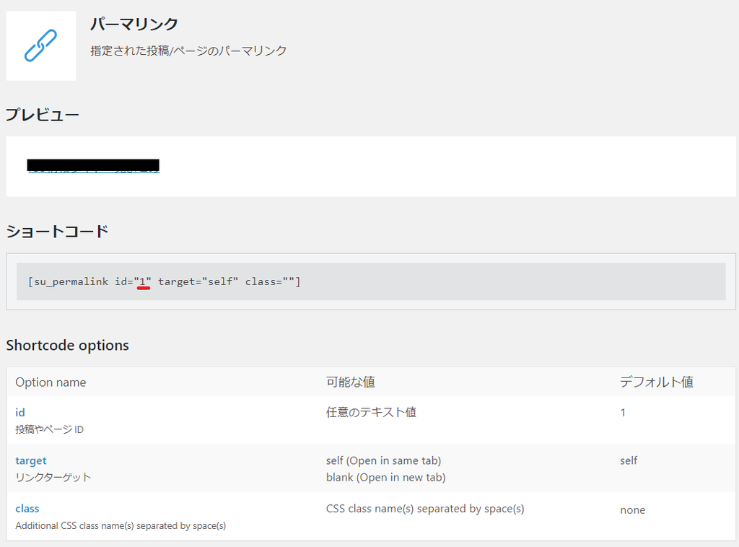Click the 可能な値 column header

(x=351, y=382)
